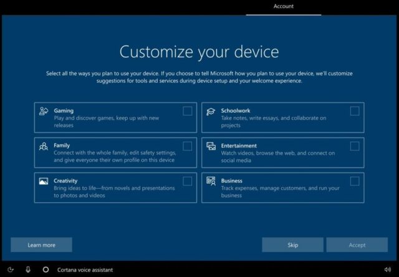
Task: Click the microphone icon in bottom bar
Action: [28, 270]
